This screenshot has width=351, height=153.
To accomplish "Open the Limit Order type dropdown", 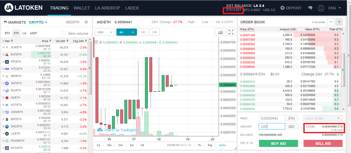I will (323, 118).
